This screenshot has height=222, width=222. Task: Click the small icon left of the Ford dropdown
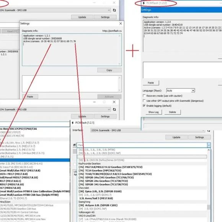74,145
